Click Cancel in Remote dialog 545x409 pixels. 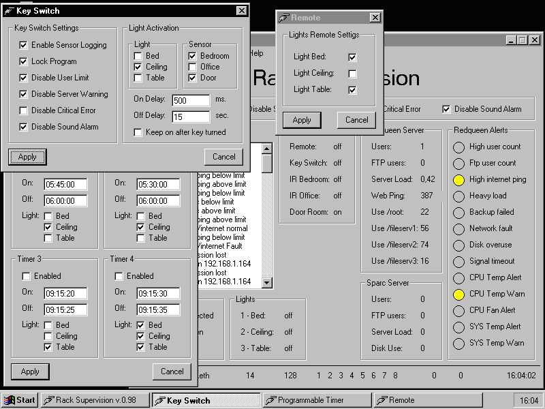coord(356,120)
